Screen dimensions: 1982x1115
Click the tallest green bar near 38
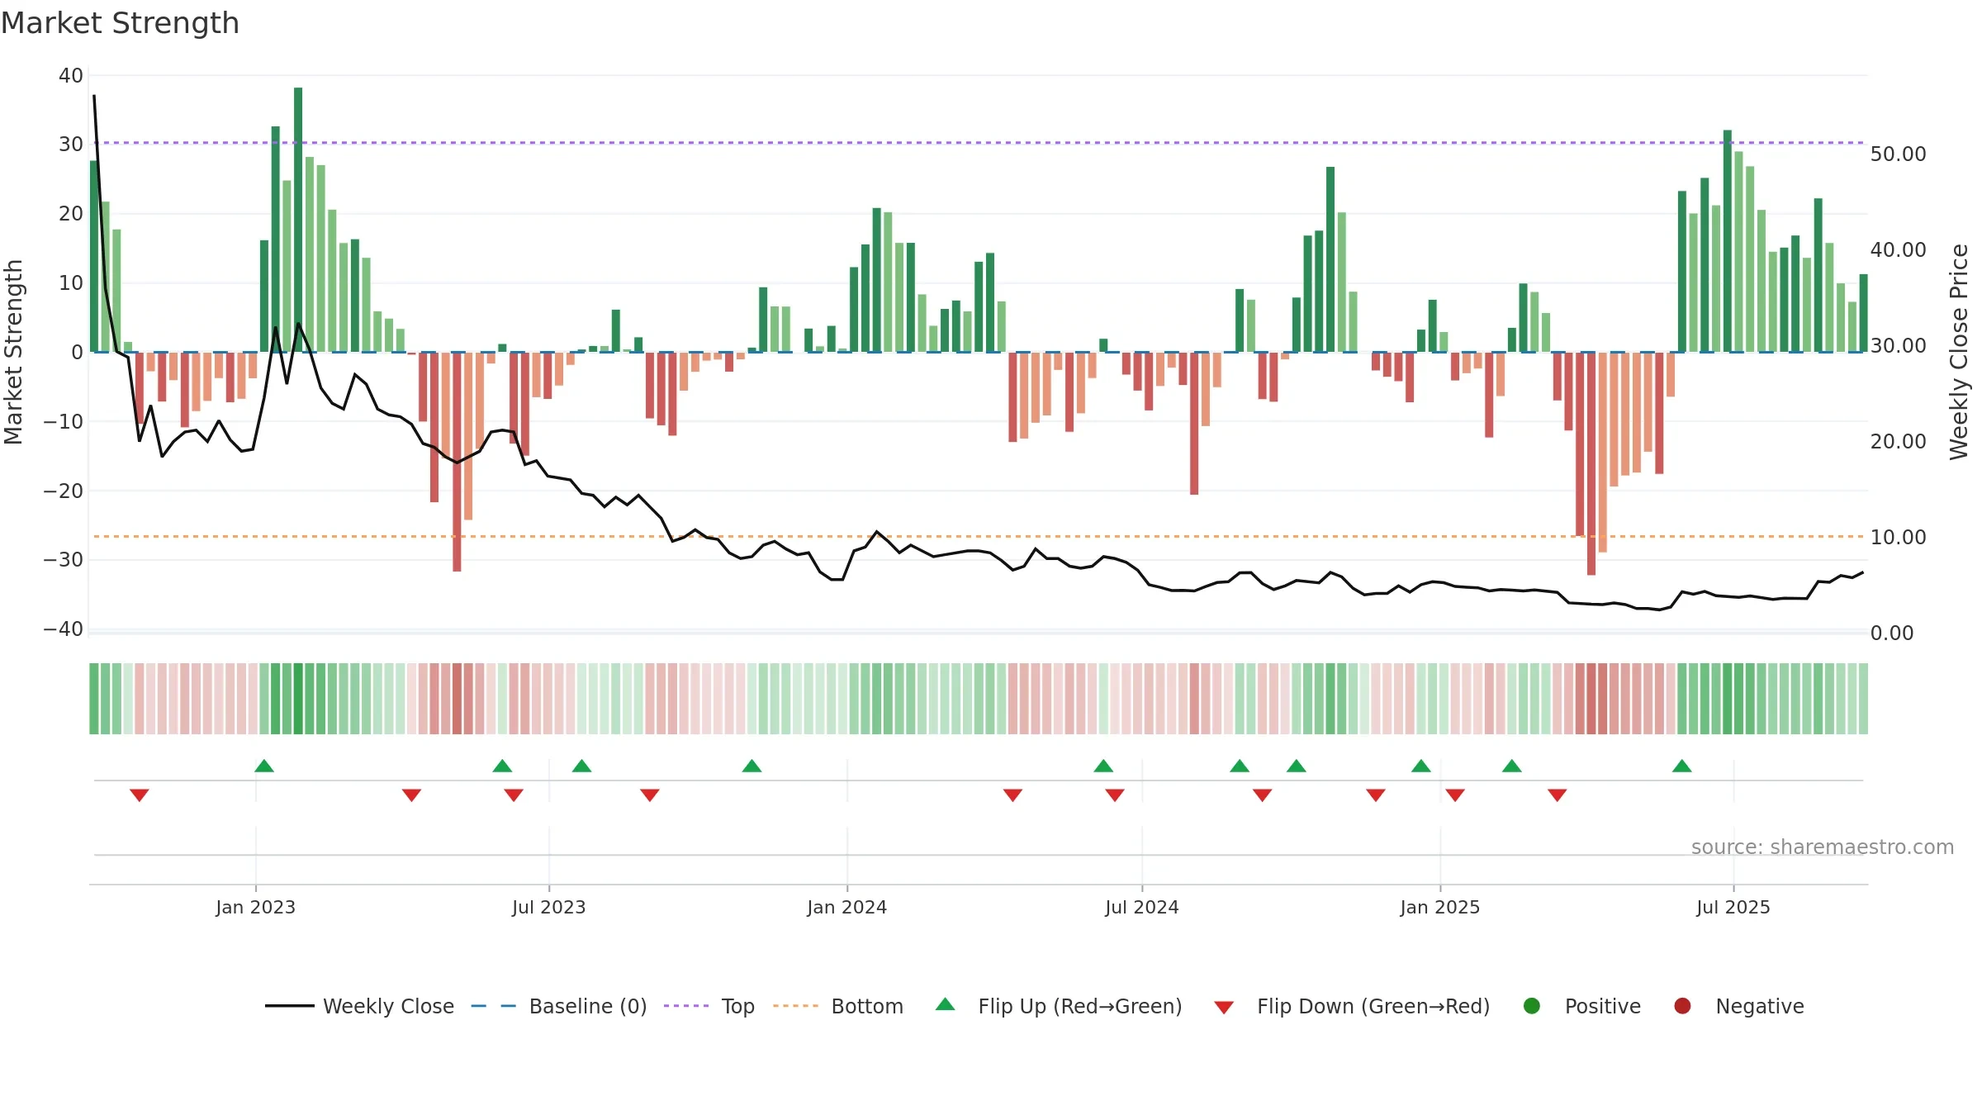(298, 220)
